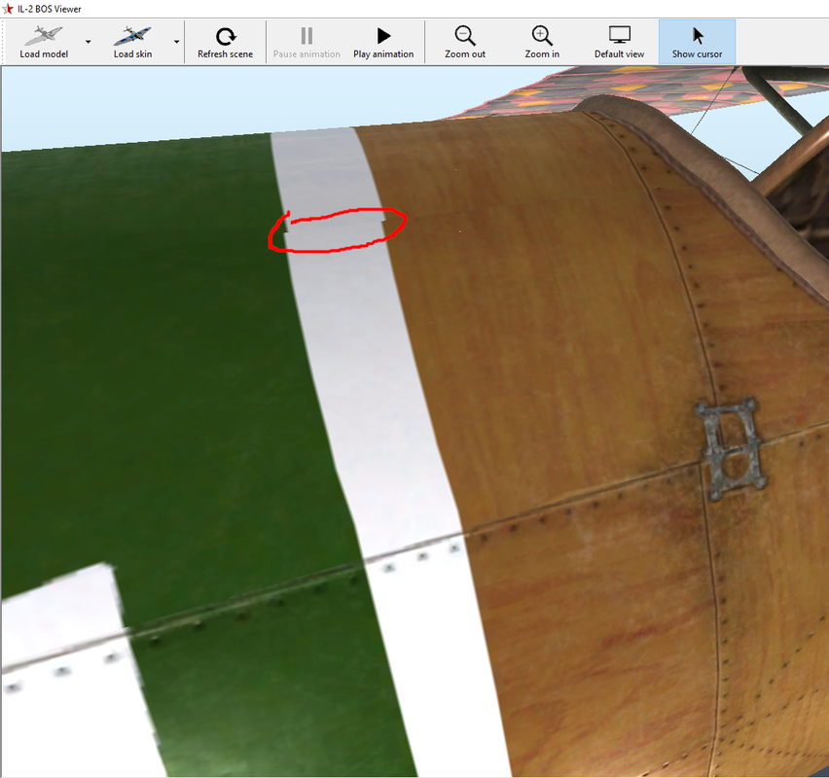Zoom out of the model view
This screenshot has height=778, width=829.
(x=465, y=42)
